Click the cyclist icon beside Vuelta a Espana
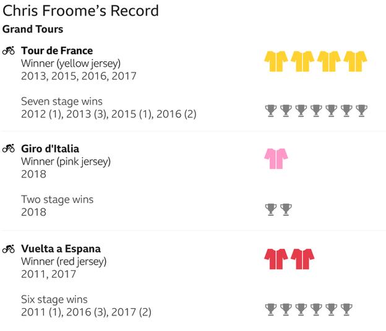The width and height of the screenshot is (386, 331). [x=9, y=249]
